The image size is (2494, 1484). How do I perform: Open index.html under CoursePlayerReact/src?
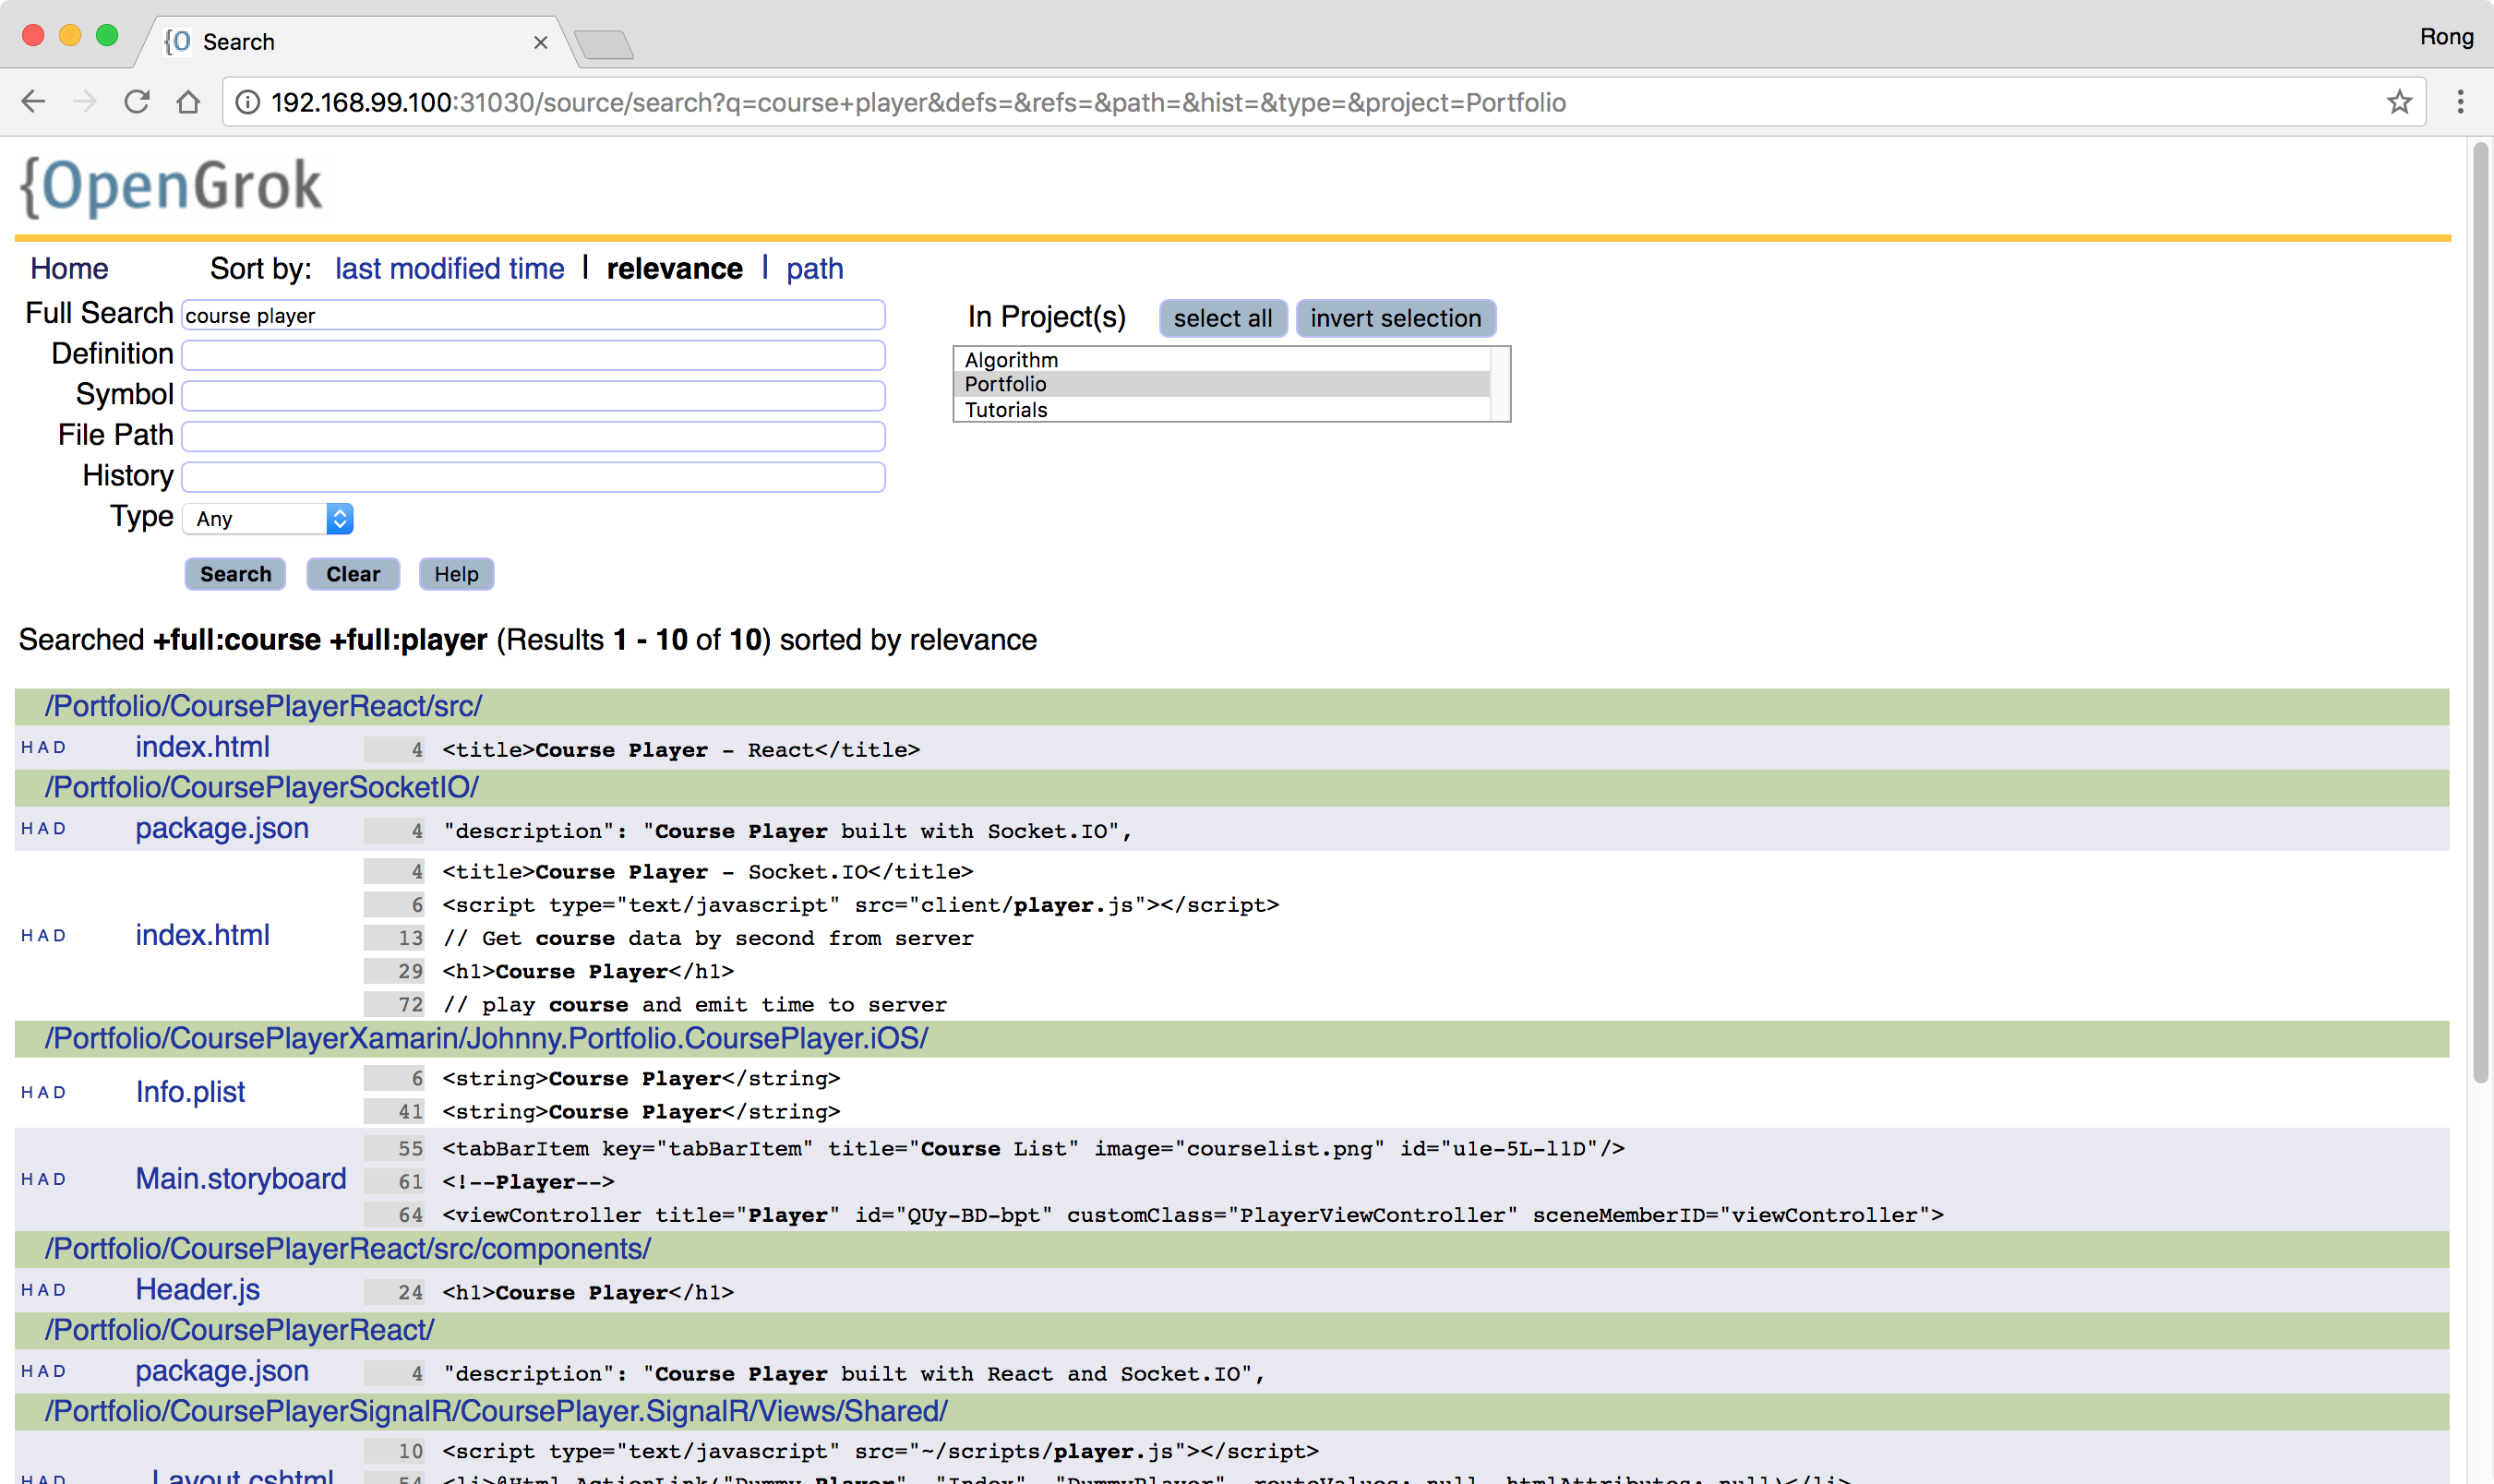click(202, 747)
